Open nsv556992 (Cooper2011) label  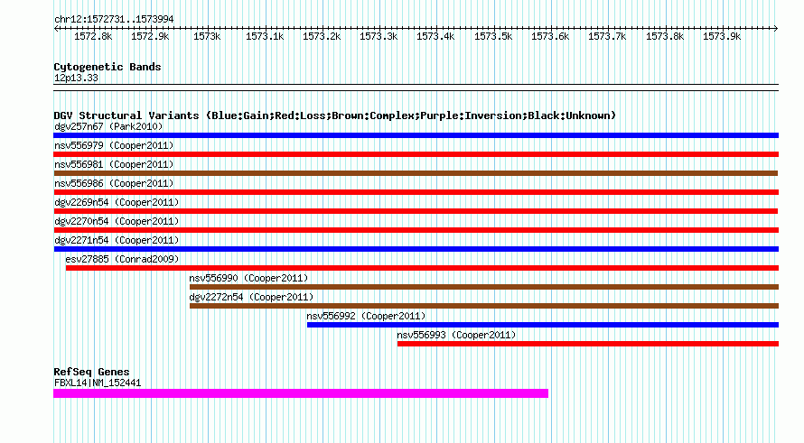pos(366,316)
